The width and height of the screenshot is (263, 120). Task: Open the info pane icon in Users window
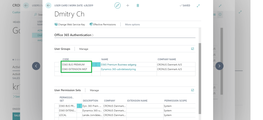[220, 15]
